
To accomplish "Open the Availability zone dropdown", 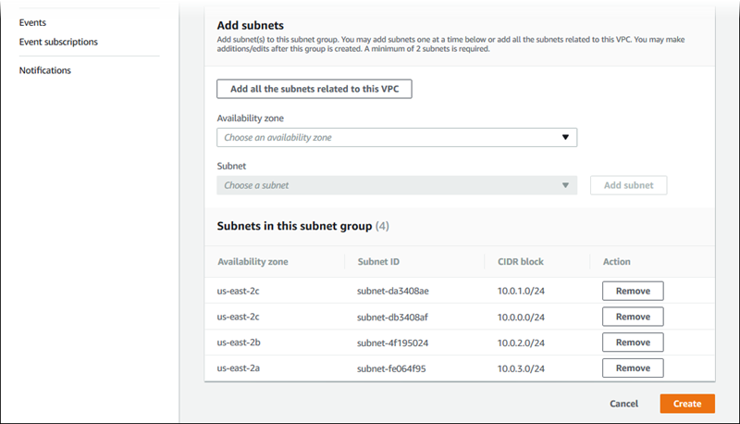I will (x=396, y=137).
